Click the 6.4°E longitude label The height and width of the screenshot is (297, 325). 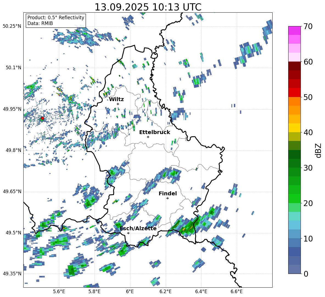click(x=201, y=292)
